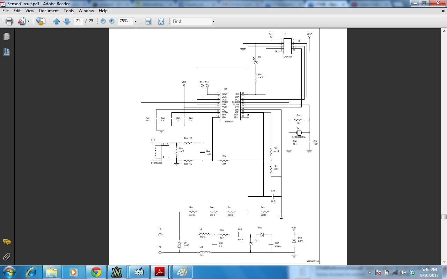Click the Print file icon

(9, 21)
